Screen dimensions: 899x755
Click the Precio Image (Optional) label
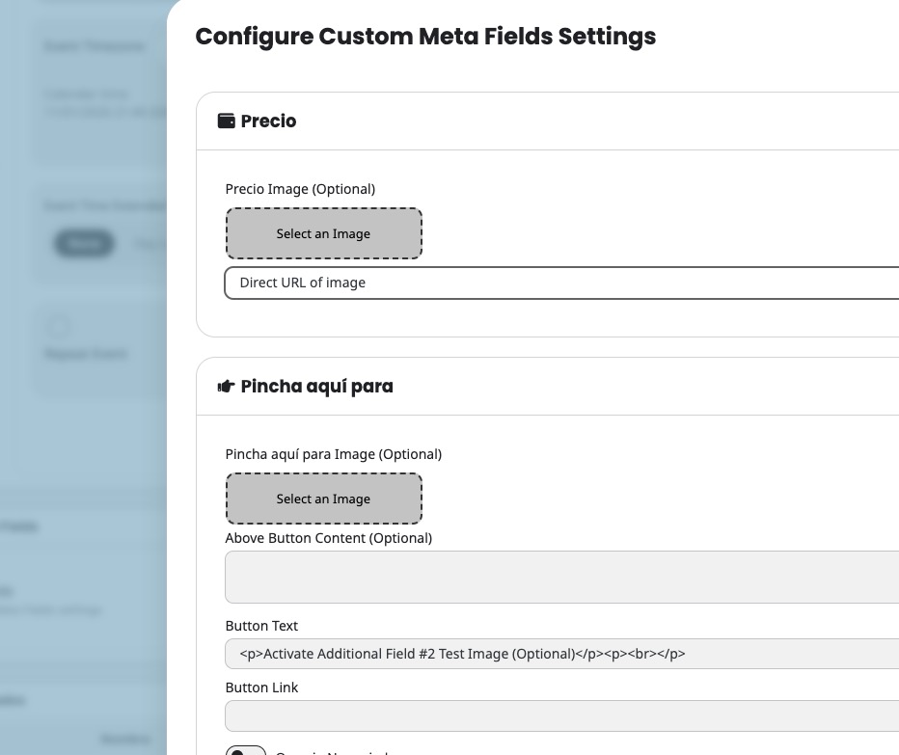(x=300, y=189)
